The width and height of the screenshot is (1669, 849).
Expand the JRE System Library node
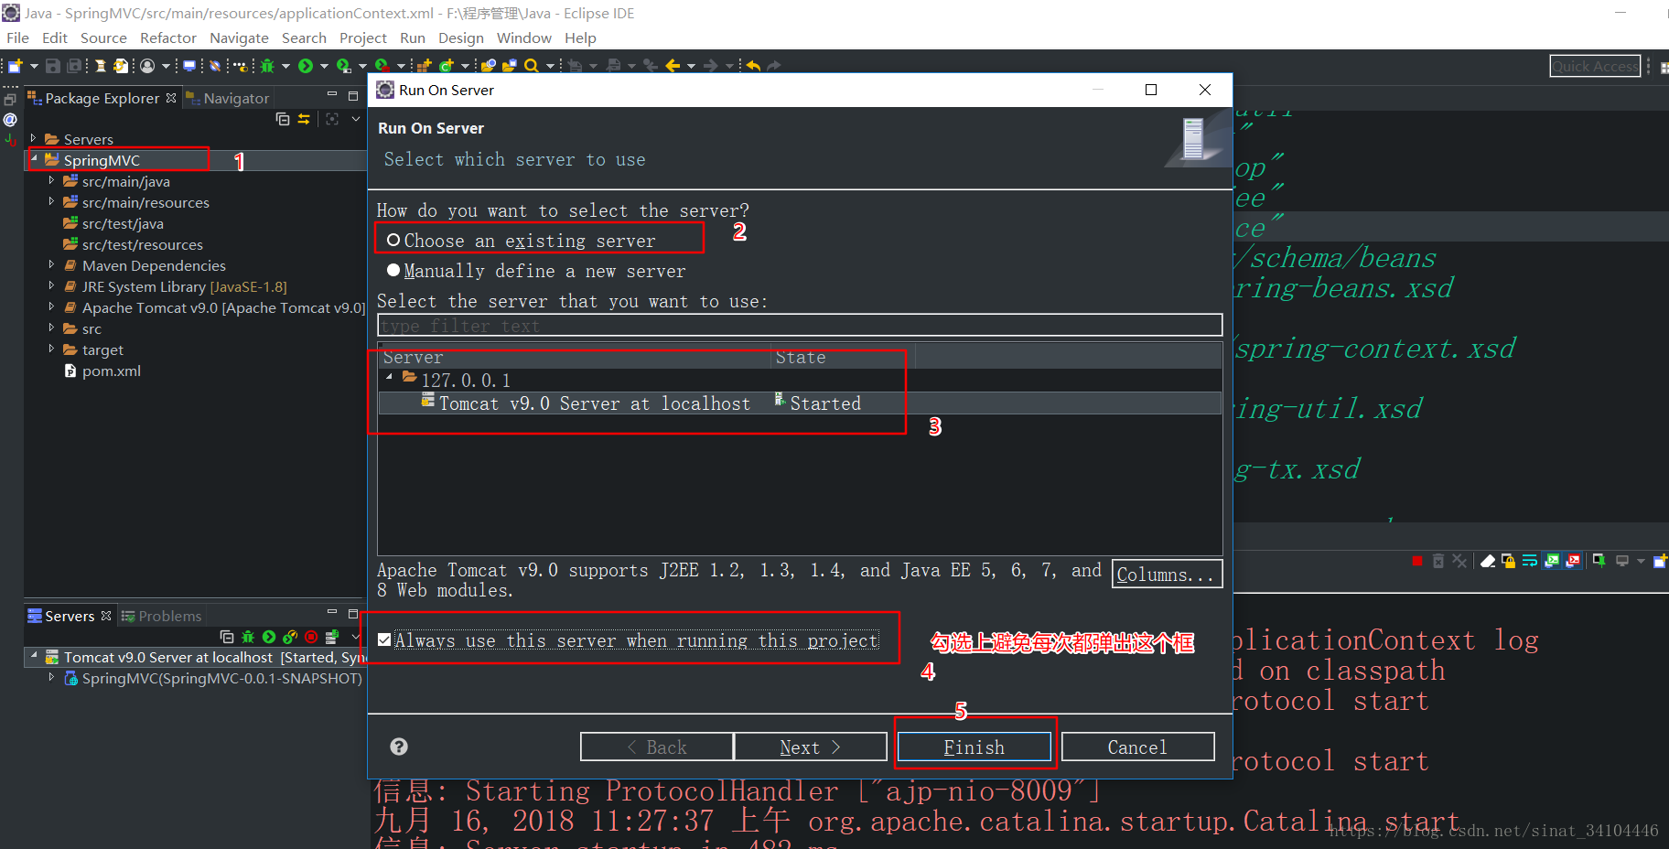[x=51, y=285]
